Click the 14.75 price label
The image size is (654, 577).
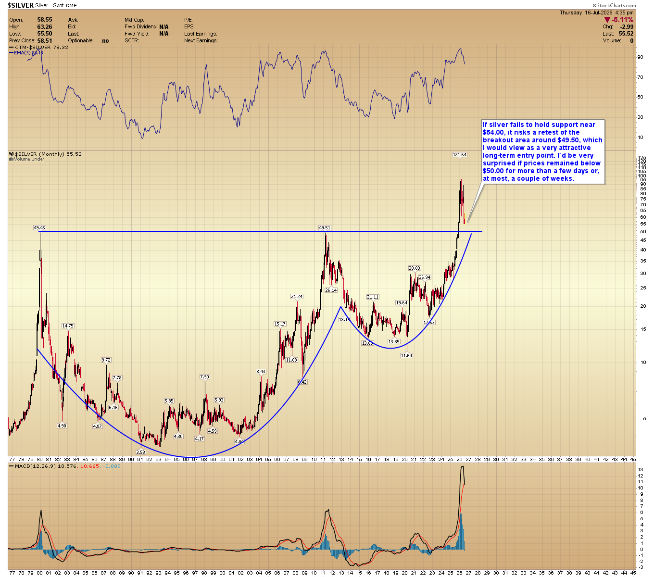click(68, 326)
